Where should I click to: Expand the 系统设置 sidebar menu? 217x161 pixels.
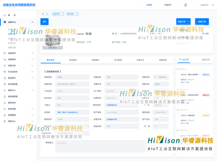coord(33,109)
